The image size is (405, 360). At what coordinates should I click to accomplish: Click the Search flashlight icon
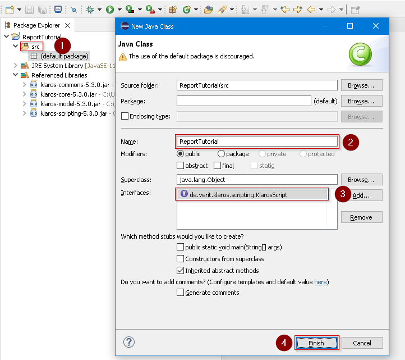click(222, 10)
